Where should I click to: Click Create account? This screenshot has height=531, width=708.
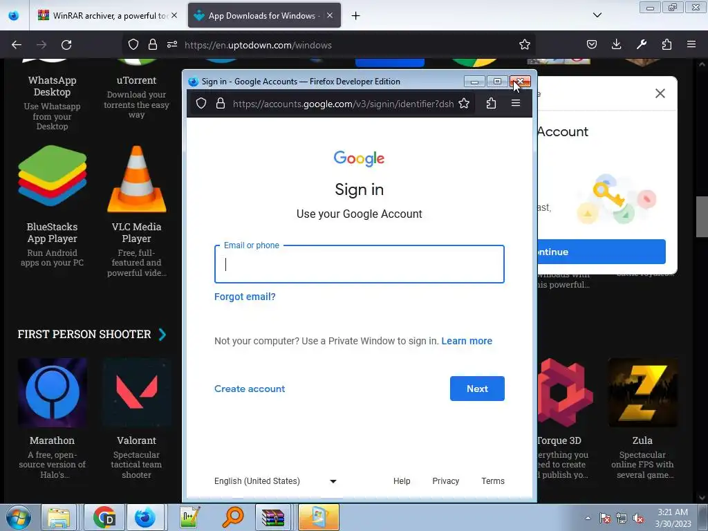(x=250, y=389)
